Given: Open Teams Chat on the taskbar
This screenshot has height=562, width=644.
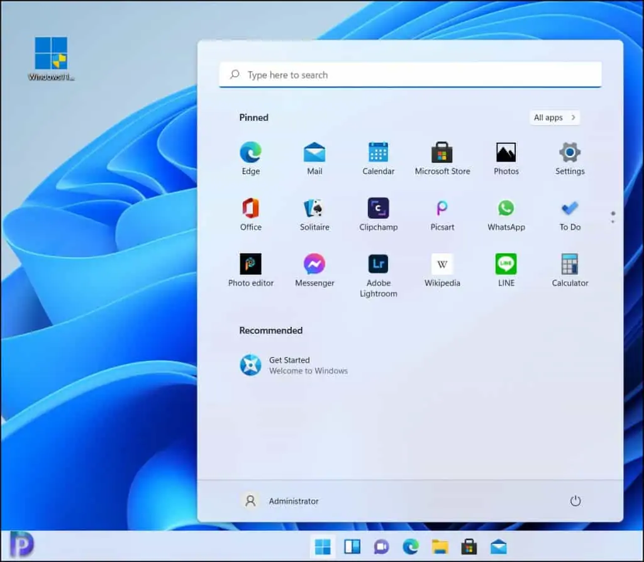Looking at the screenshot, I should pos(381,547).
